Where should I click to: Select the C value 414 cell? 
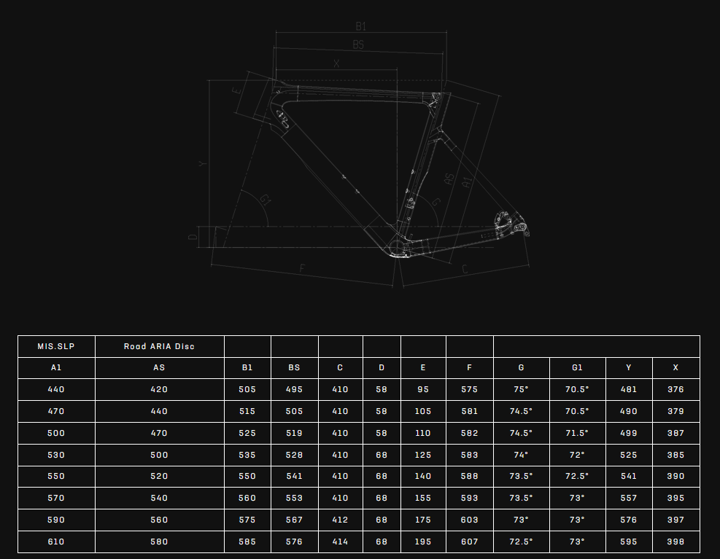pos(340,542)
